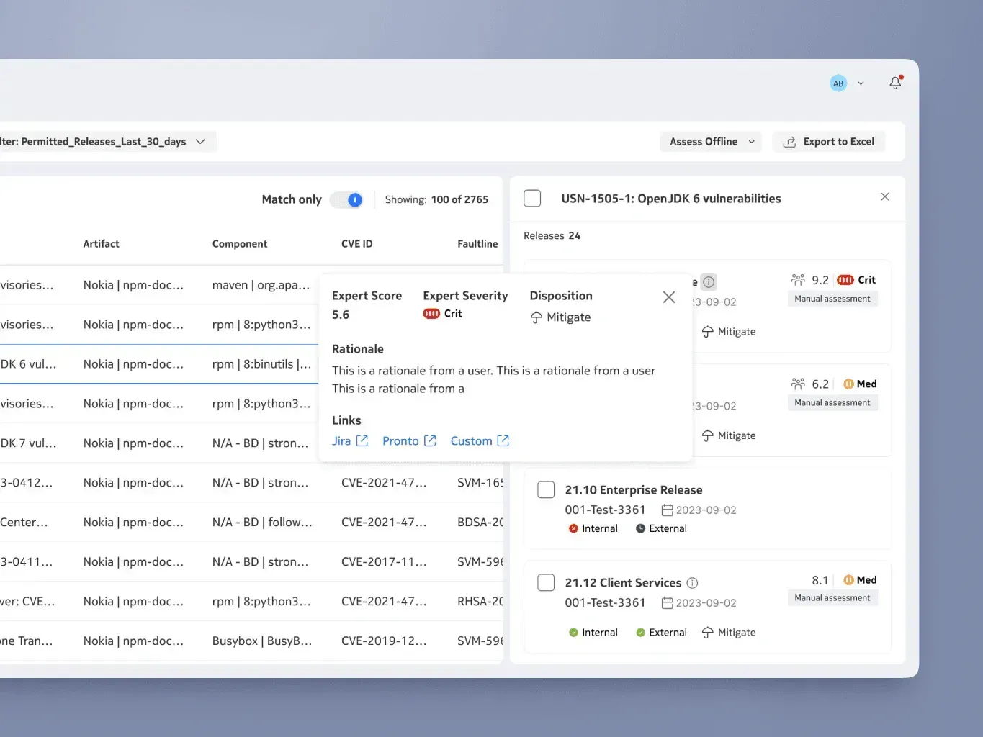Screen dimensions: 983x737
Task: Click the Mitigate icon on the 9.2 card
Action: (708, 332)
